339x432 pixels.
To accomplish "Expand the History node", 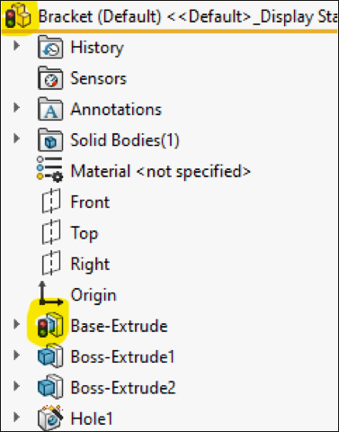I will (x=17, y=46).
